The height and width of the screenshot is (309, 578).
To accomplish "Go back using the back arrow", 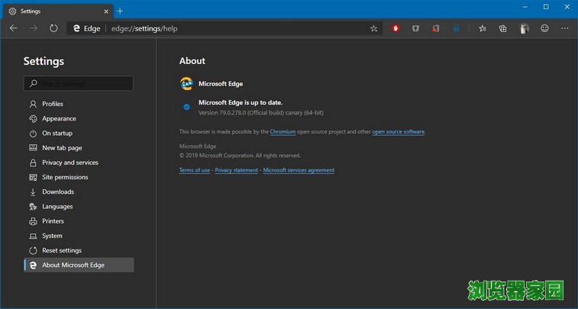I will [13, 28].
